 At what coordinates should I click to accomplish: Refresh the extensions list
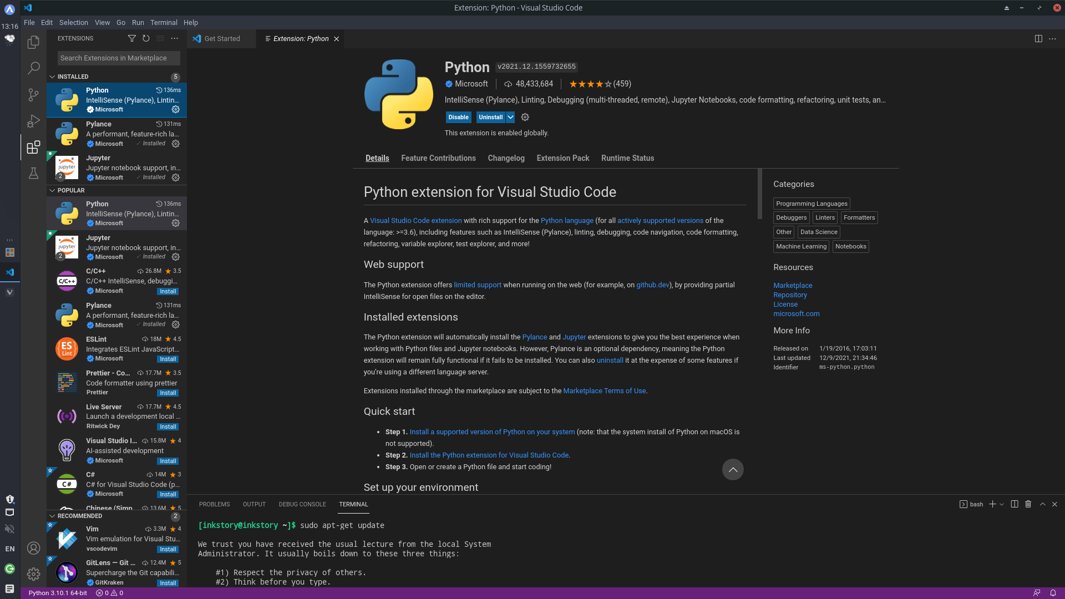pyautogui.click(x=146, y=38)
